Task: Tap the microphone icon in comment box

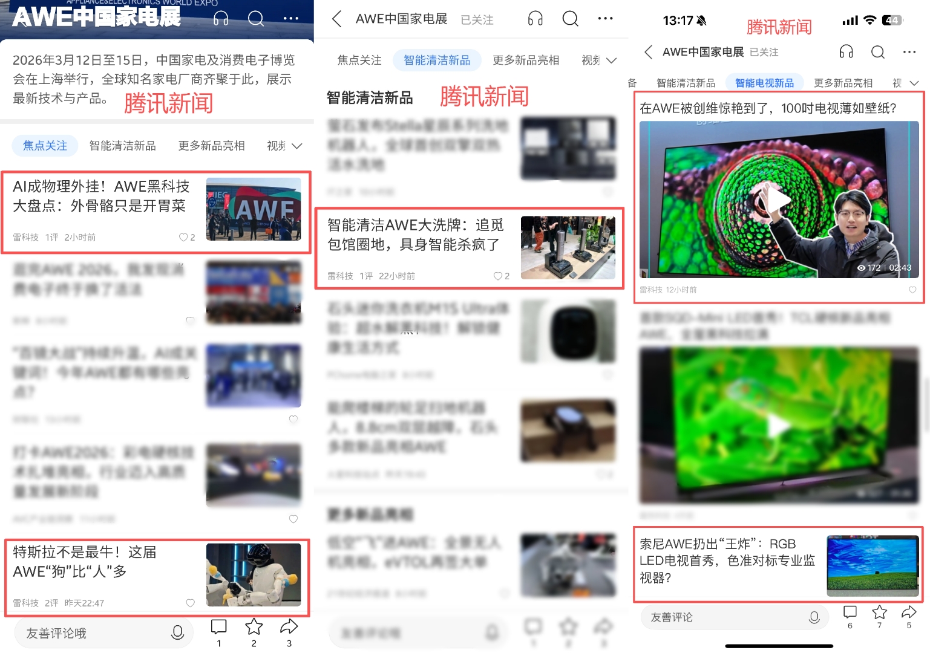Action: tap(177, 632)
